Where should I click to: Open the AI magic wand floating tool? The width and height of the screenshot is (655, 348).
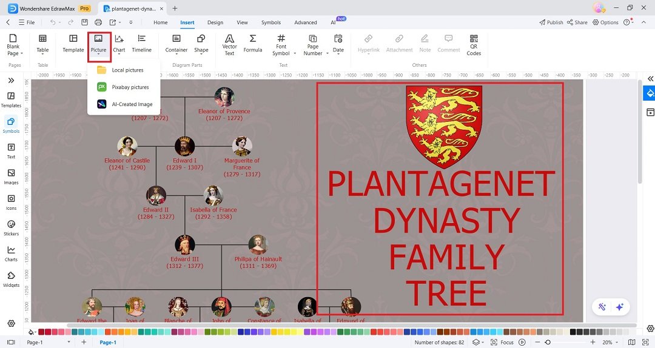602,307
